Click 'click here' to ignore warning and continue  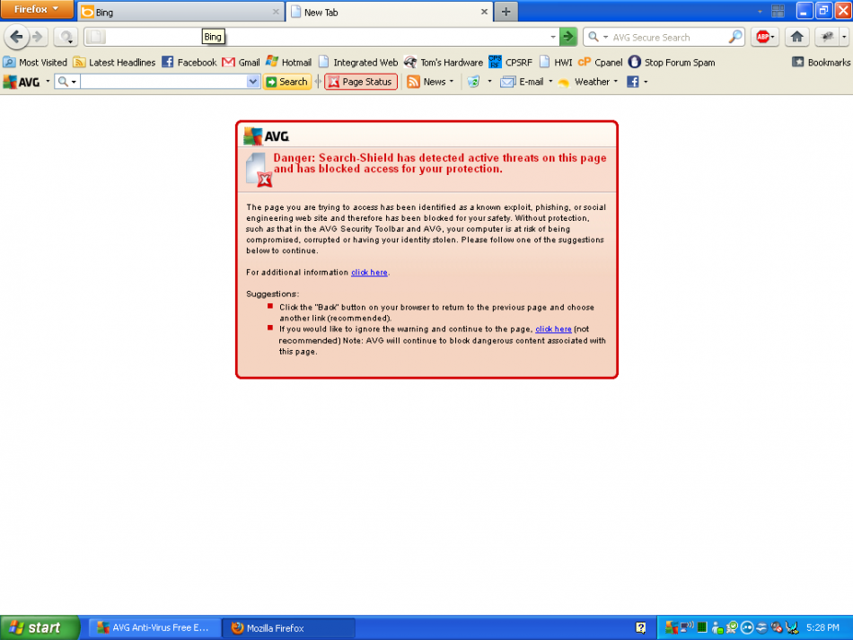[553, 329]
